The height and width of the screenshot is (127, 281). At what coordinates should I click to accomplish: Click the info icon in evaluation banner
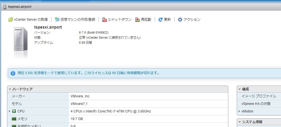pyautogui.click(x=13, y=73)
